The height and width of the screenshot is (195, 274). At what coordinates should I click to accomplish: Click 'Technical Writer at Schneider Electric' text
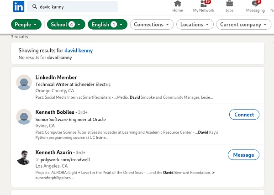73,84
